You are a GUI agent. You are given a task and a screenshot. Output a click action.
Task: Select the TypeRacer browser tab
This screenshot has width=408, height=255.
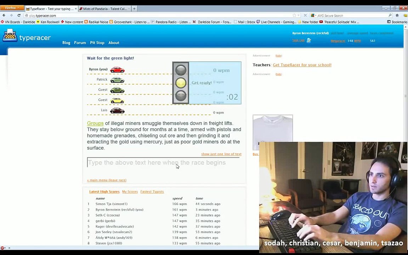[51, 9]
